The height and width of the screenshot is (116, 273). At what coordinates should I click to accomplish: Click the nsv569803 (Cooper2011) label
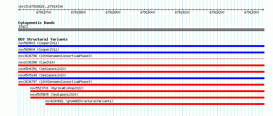click(39, 43)
